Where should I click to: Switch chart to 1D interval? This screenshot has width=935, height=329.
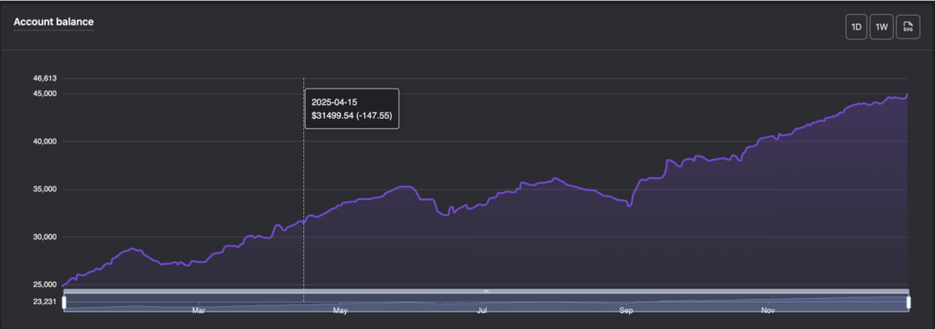click(x=856, y=27)
